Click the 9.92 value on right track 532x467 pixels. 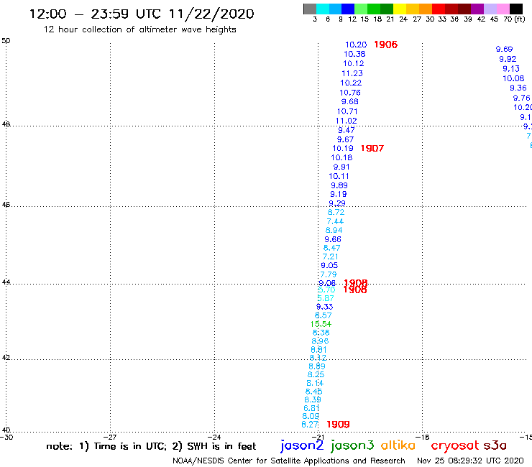(x=508, y=59)
